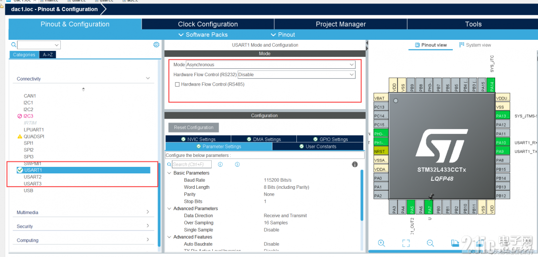Viewport: 538px width, 257px height.
Task: Select QUADSPI with the warning icon
Action: [x=30, y=136]
